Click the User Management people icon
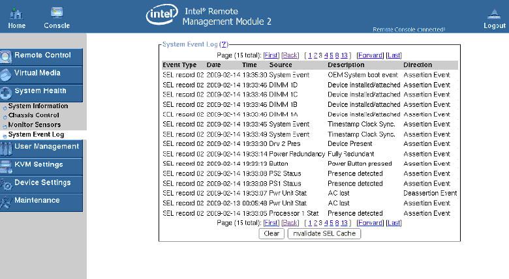The image size is (509, 279). click(5, 149)
